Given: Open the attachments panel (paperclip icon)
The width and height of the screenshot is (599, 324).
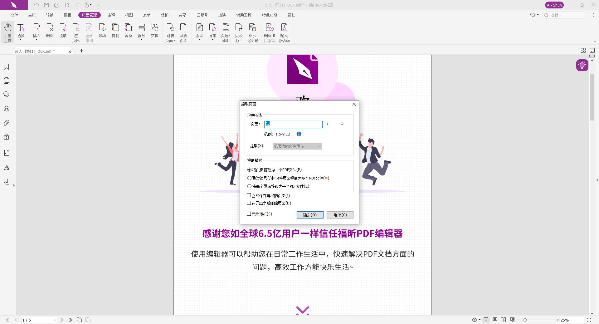Looking at the screenshot, I should (6, 123).
